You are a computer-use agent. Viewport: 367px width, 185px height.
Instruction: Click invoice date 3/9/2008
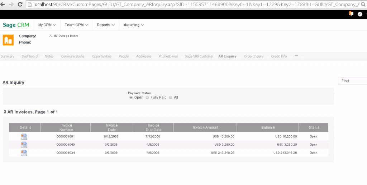(111, 145)
